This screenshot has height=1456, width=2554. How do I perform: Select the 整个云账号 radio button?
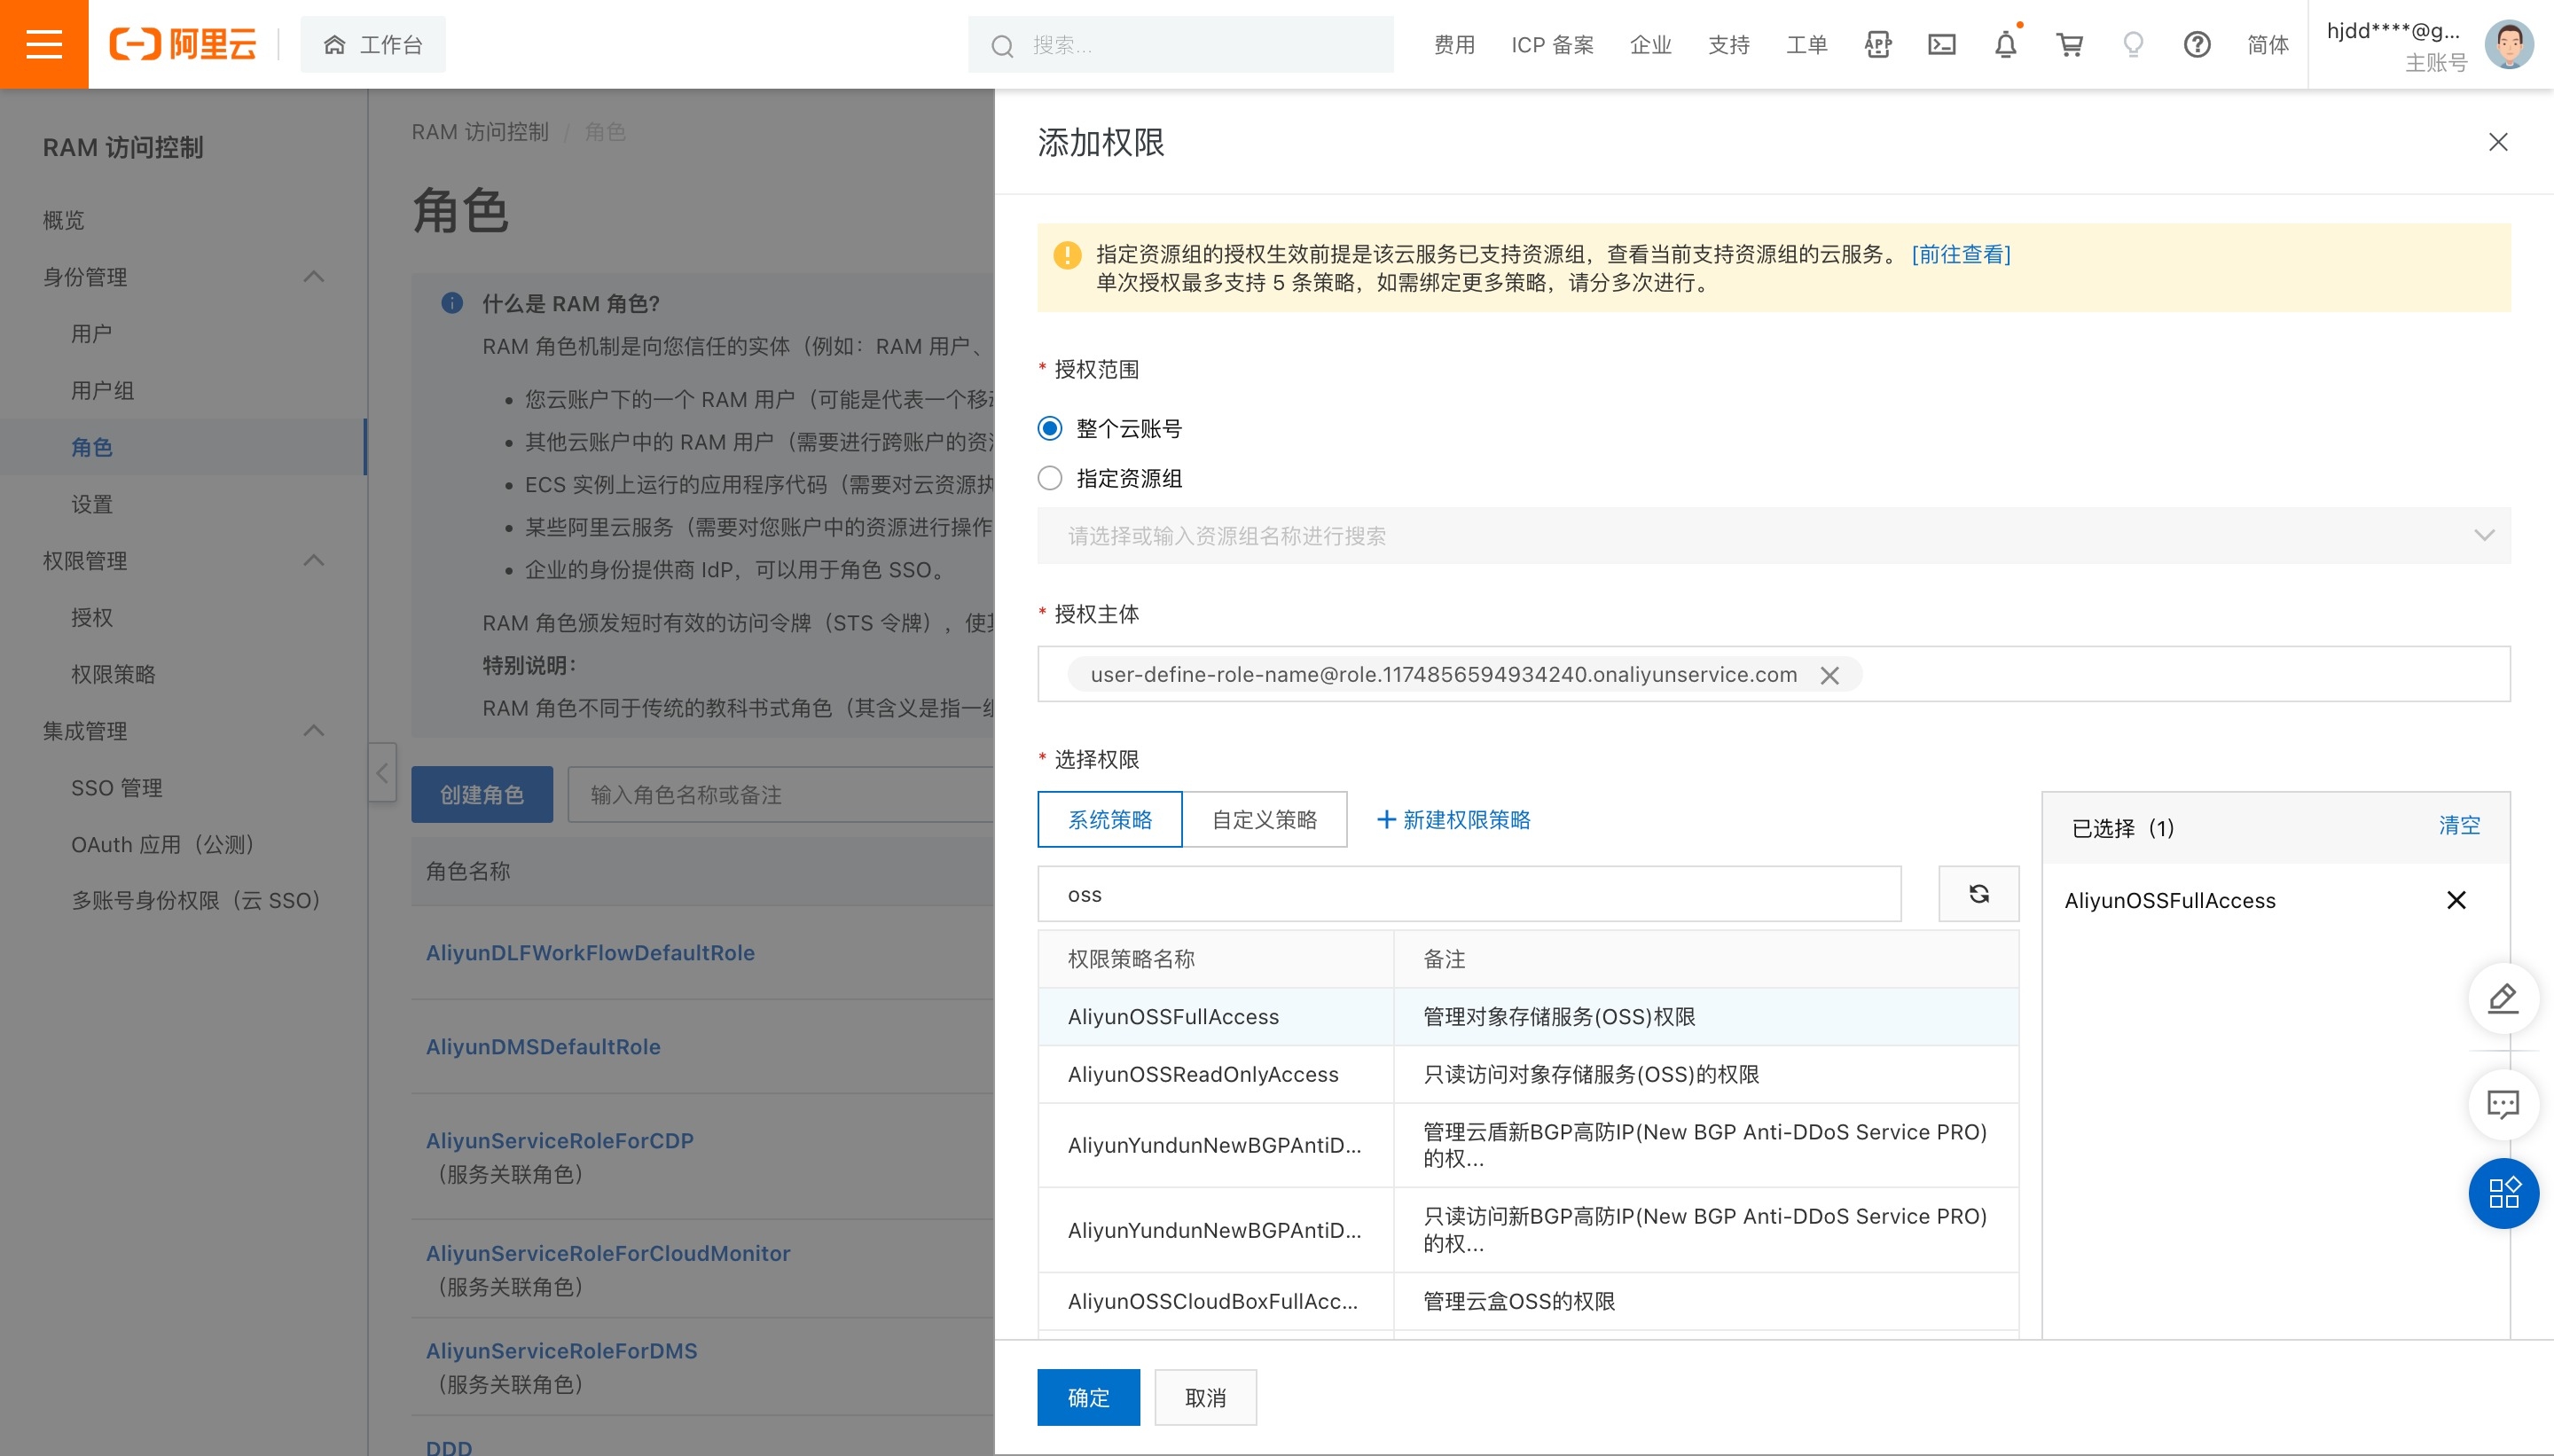[1049, 429]
